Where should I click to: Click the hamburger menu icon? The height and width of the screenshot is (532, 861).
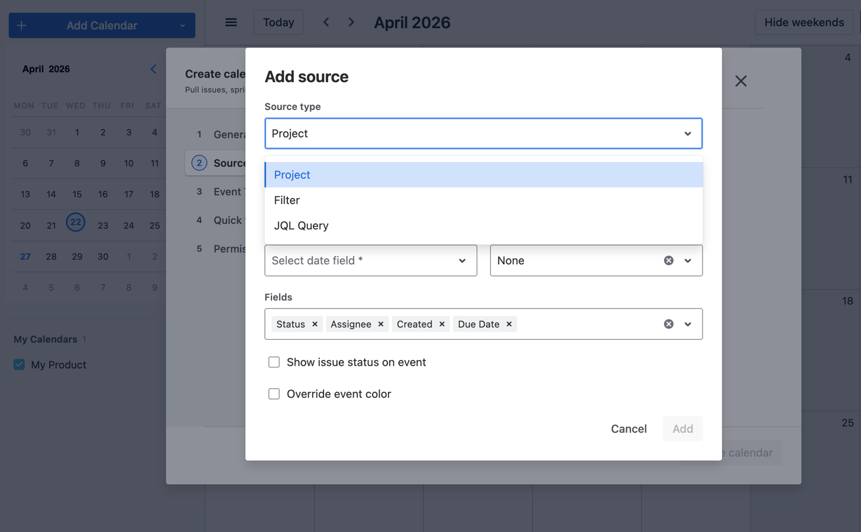pyautogui.click(x=231, y=22)
